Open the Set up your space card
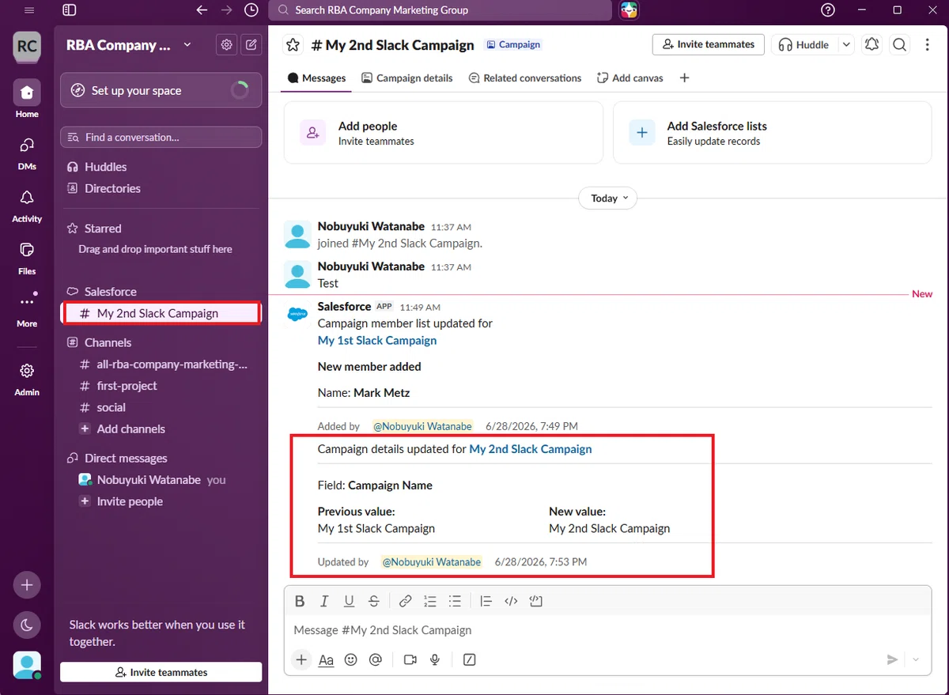949x695 pixels. point(161,90)
